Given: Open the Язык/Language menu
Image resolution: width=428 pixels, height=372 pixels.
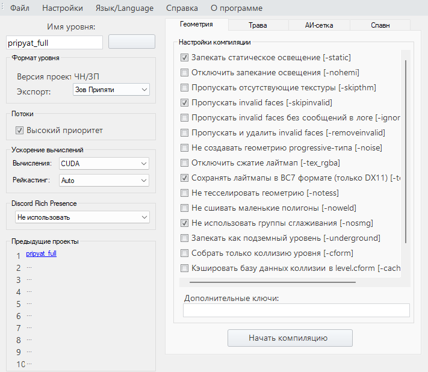Looking at the screenshot, I should point(125,8).
